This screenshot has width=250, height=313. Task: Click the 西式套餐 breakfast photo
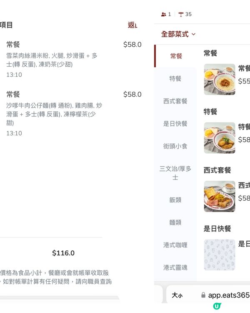click(x=220, y=196)
